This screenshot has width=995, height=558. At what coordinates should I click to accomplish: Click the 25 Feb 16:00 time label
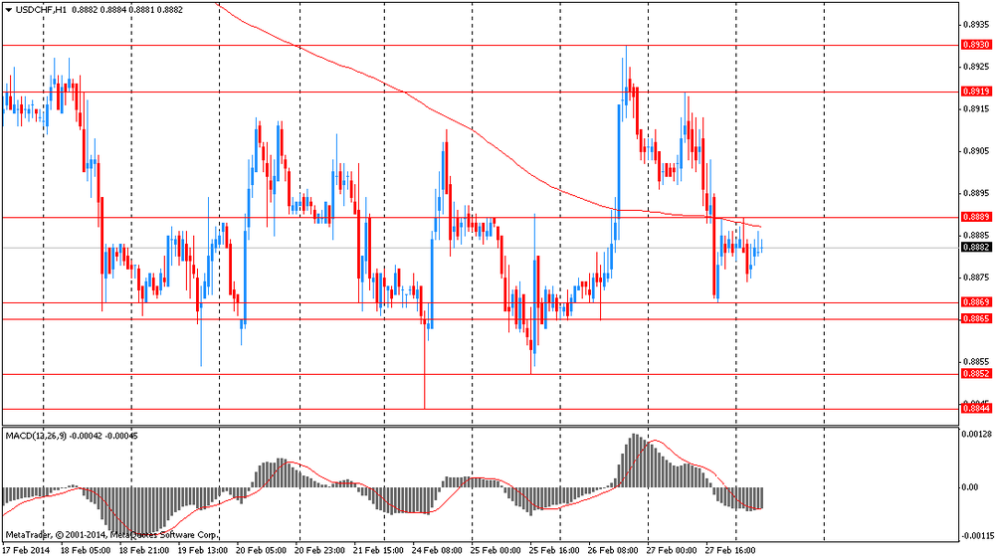point(554,550)
